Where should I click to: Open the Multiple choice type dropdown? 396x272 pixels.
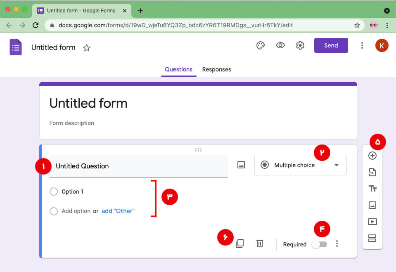(x=300, y=165)
